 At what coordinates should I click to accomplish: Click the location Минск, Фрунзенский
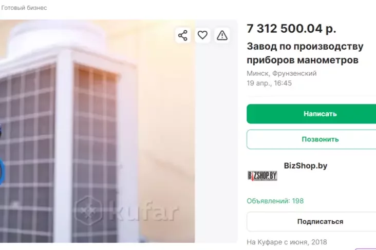(x=281, y=73)
